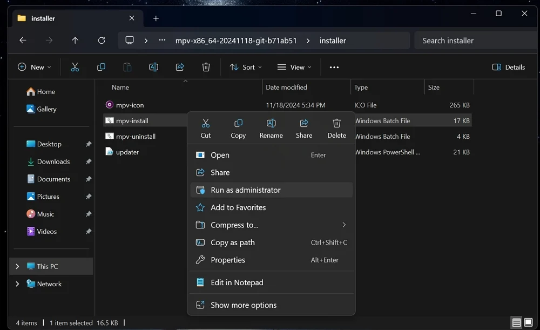Select the mpv-uninstall batch file
The width and height of the screenshot is (540, 330).
click(x=131, y=137)
